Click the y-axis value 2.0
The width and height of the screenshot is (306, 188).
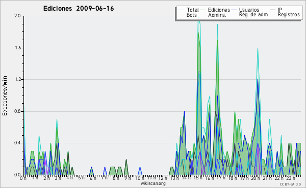[x=17, y=16]
